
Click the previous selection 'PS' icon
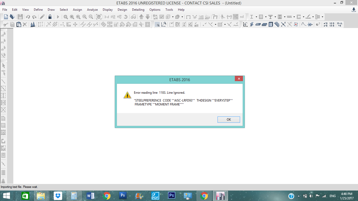click(x=3, y=42)
